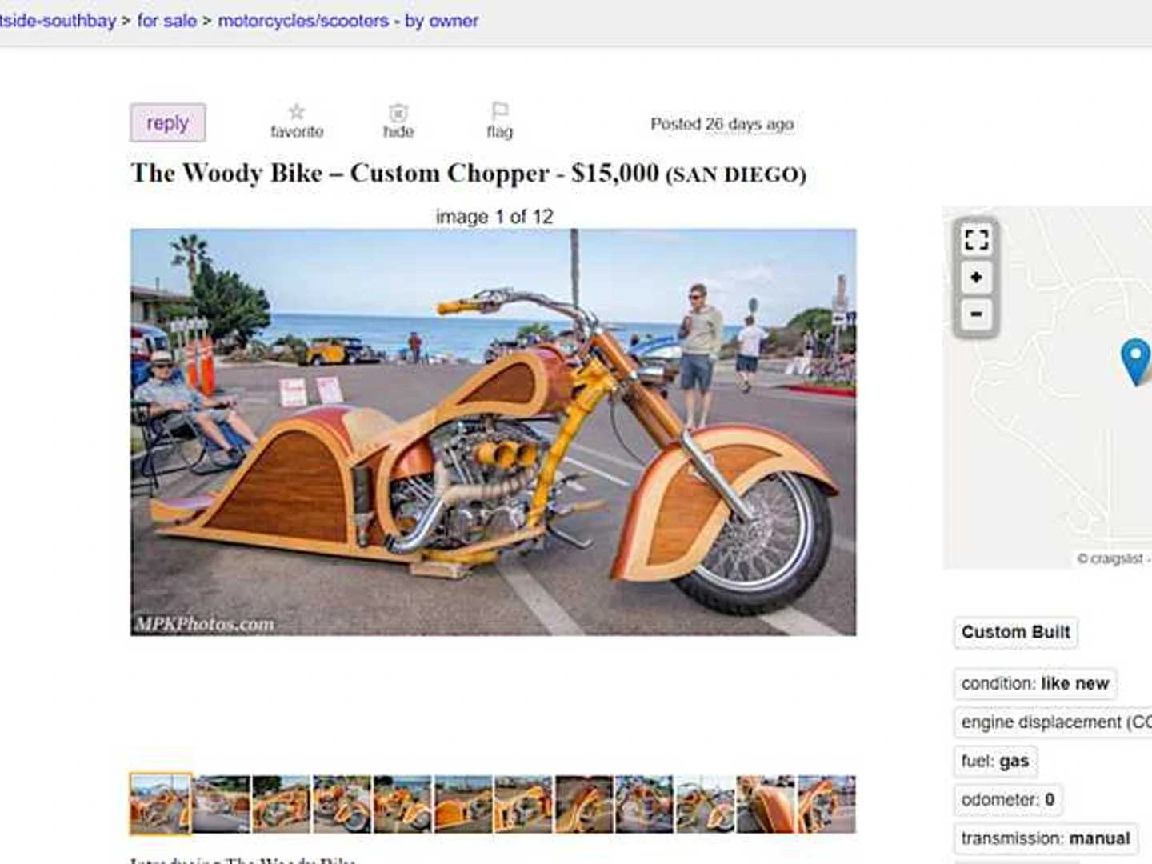This screenshot has width=1152, height=864.
Task: Flag the listing with flag icon
Action: (x=500, y=111)
